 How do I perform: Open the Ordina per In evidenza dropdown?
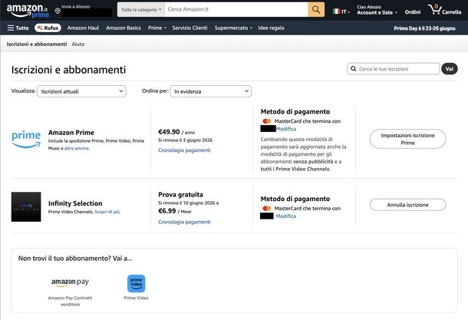click(x=211, y=91)
